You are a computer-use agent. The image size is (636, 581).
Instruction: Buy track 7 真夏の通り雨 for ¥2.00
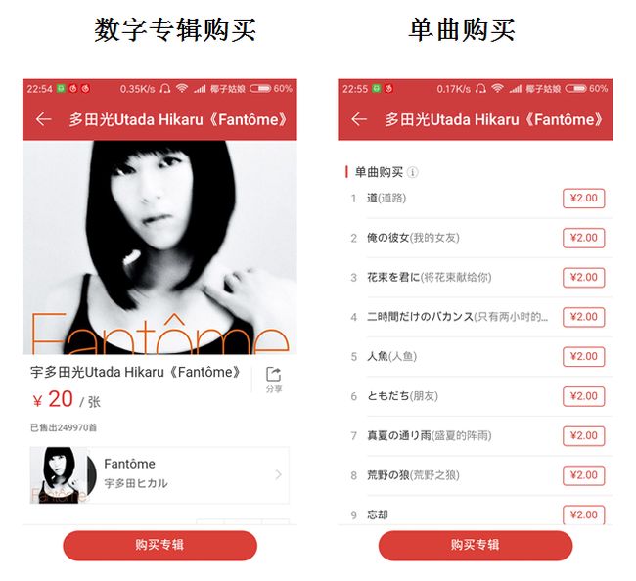tap(584, 436)
